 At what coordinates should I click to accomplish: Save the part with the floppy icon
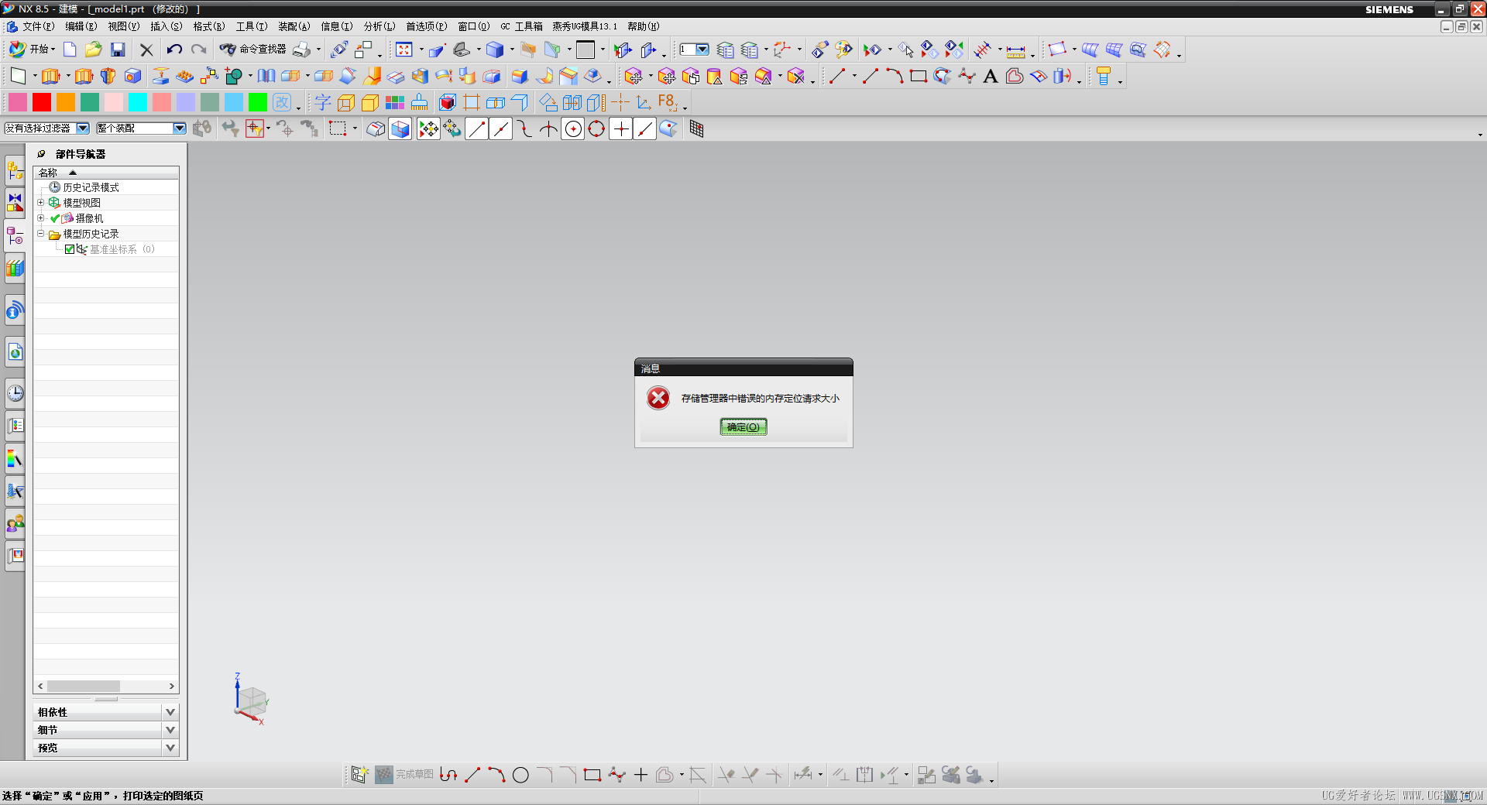click(118, 50)
